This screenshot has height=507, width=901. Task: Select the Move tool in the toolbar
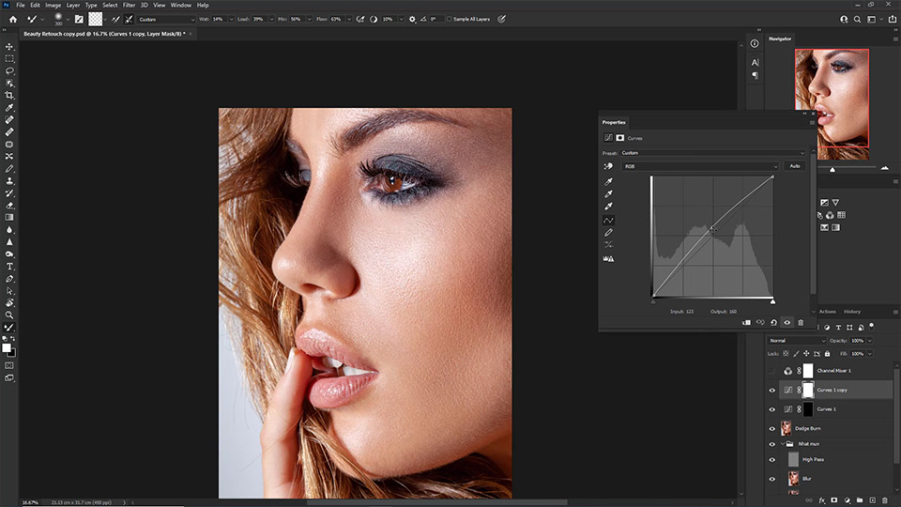(9, 46)
